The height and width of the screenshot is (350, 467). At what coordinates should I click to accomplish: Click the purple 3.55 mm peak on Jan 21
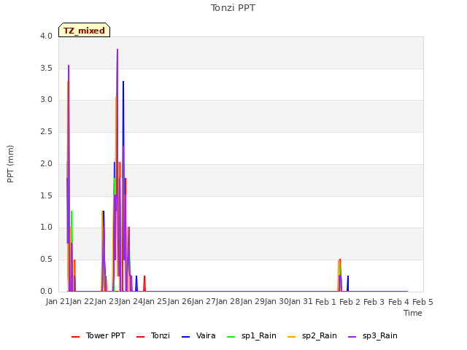(69, 66)
